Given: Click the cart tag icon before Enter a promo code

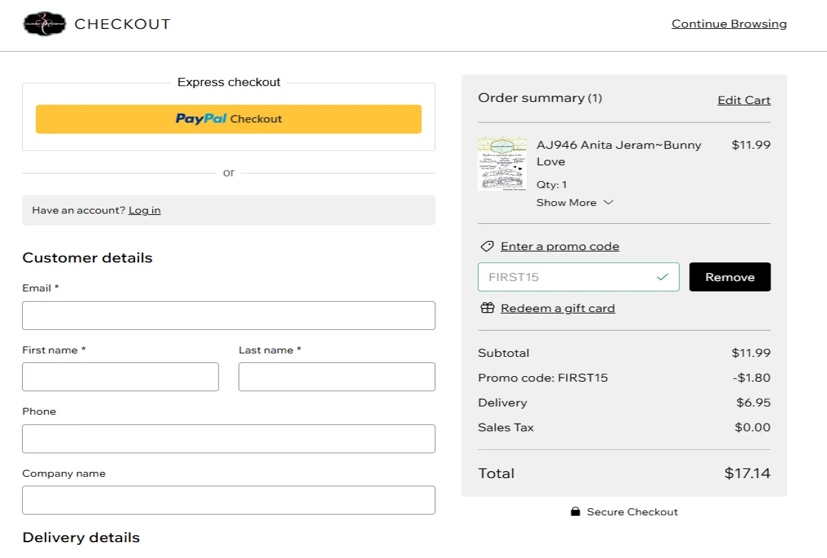Looking at the screenshot, I should 487,246.
